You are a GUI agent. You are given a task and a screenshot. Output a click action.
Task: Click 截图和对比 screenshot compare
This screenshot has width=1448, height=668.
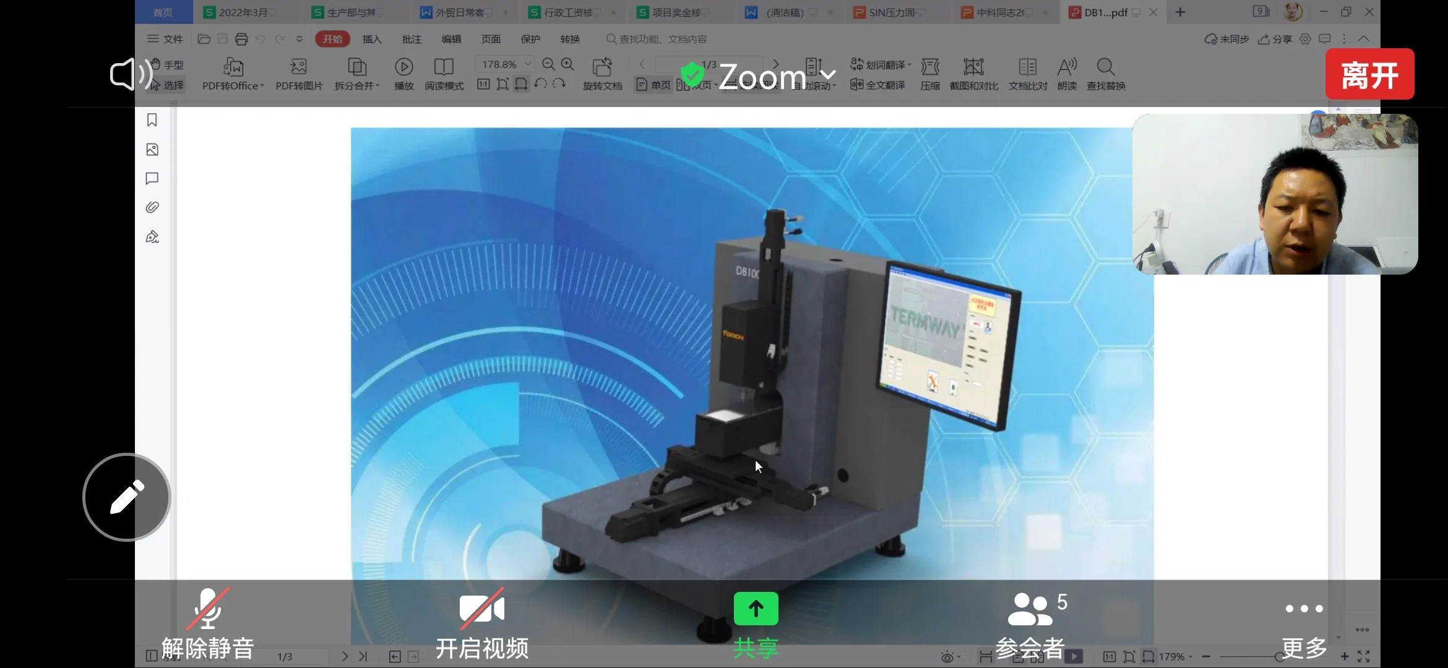pyautogui.click(x=974, y=74)
